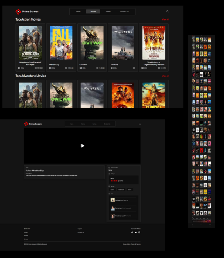Play the video with the center play icon
The height and width of the screenshot is (258, 224).
[x=83, y=146]
